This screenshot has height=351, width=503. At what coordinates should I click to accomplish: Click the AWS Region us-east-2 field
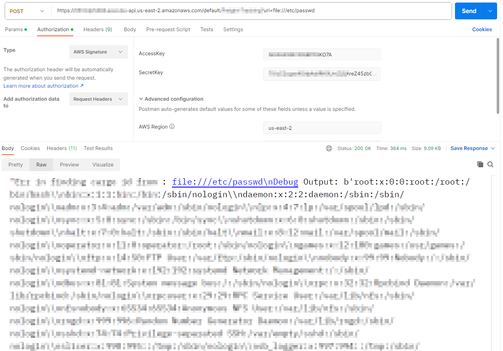tap(322, 128)
